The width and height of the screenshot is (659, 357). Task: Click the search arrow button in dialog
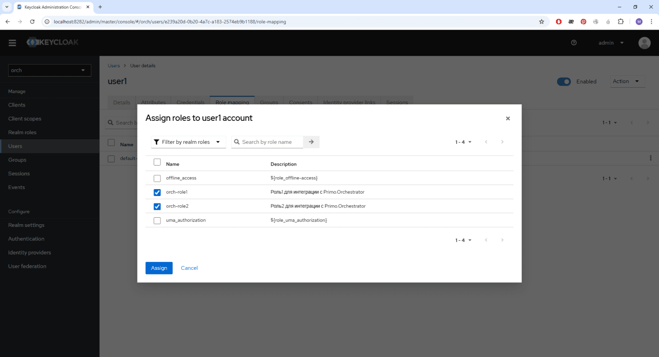click(x=311, y=142)
